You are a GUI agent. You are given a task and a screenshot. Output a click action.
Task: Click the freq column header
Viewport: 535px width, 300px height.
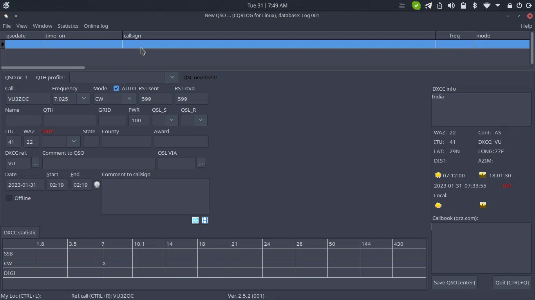click(455, 36)
